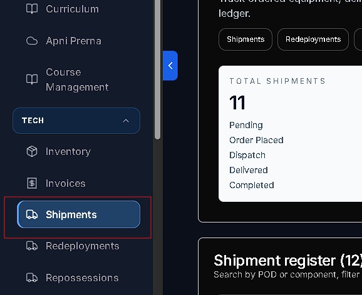This screenshot has height=295, width=362.
Task: Click the Inventory box icon
Action: (32, 151)
